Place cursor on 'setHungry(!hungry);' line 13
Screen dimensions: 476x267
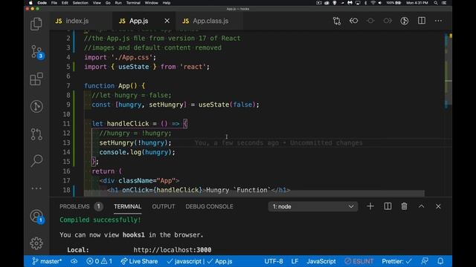[x=135, y=142]
